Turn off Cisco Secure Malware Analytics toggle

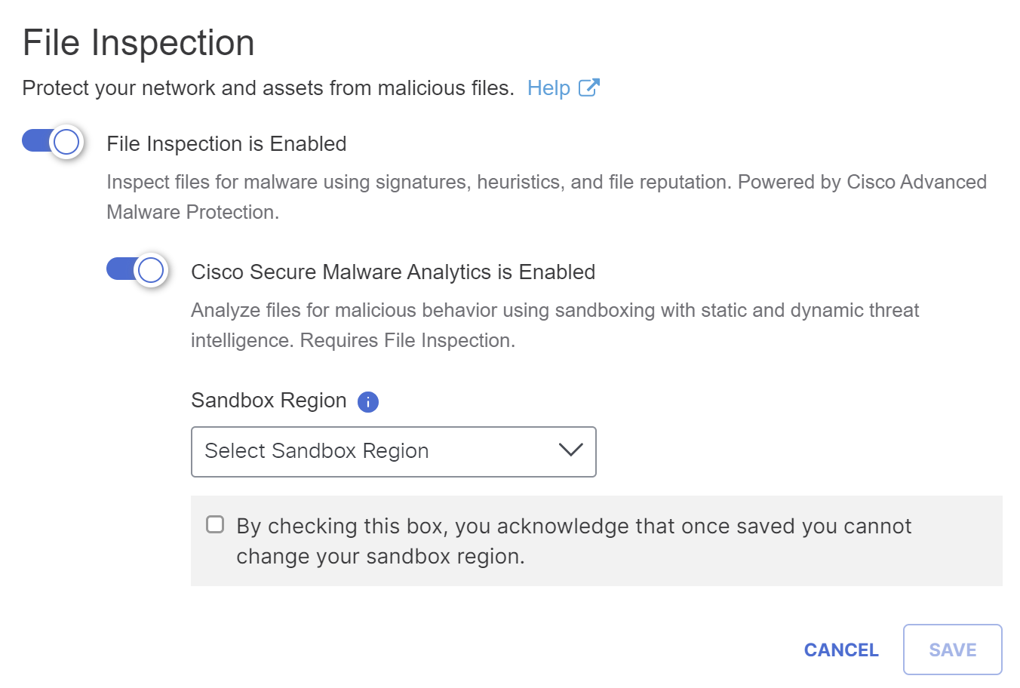coord(137,269)
